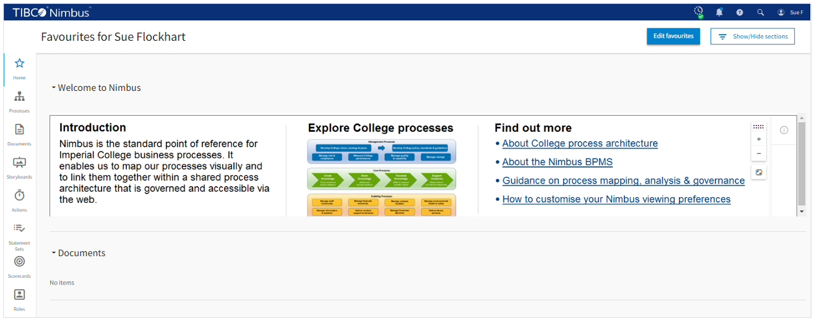Click the diagram zoom in plus button
Viewport: 817px width, 324px height.
[759, 140]
